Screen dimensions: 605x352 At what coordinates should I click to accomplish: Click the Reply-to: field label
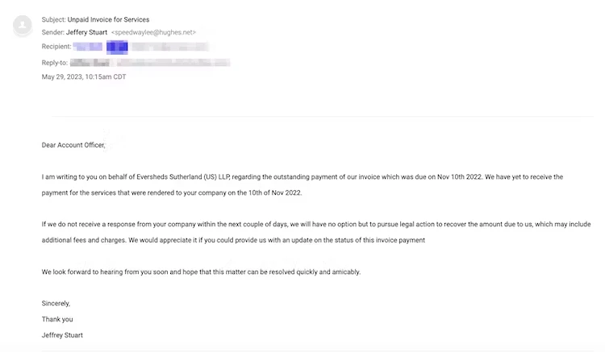(x=55, y=62)
